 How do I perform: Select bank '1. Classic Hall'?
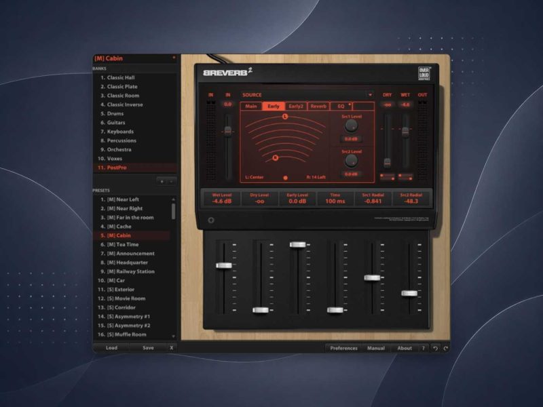pyautogui.click(x=135, y=77)
